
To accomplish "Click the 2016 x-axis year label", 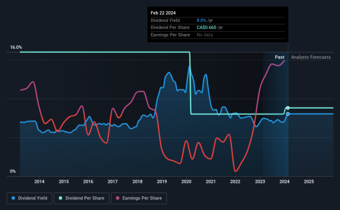I will [88, 181].
